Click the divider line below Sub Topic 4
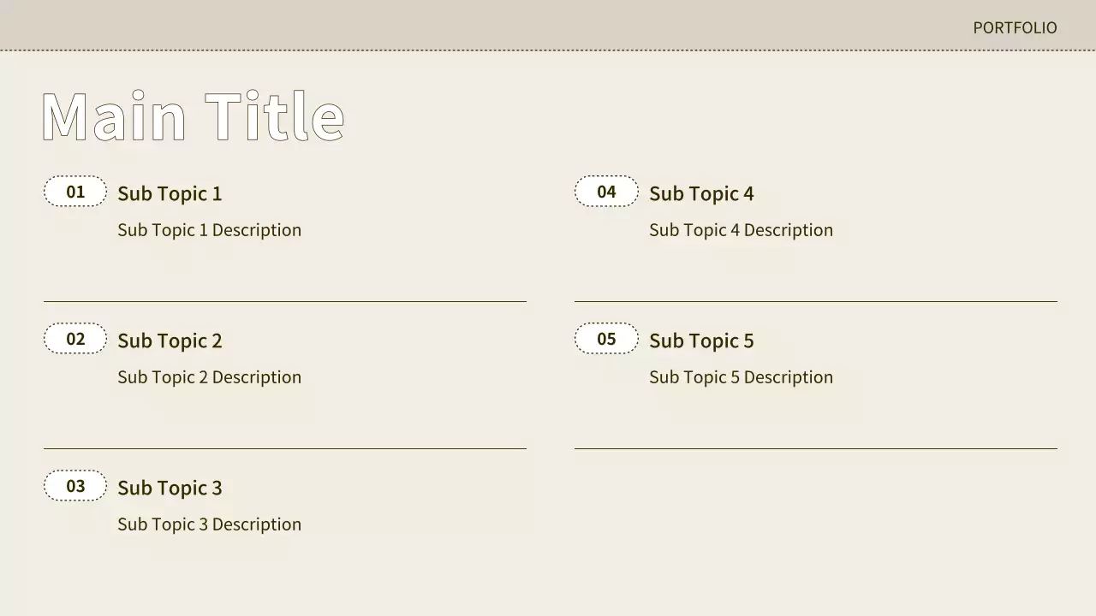Image resolution: width=1096 pixels, height=616 pixels. 816,301
